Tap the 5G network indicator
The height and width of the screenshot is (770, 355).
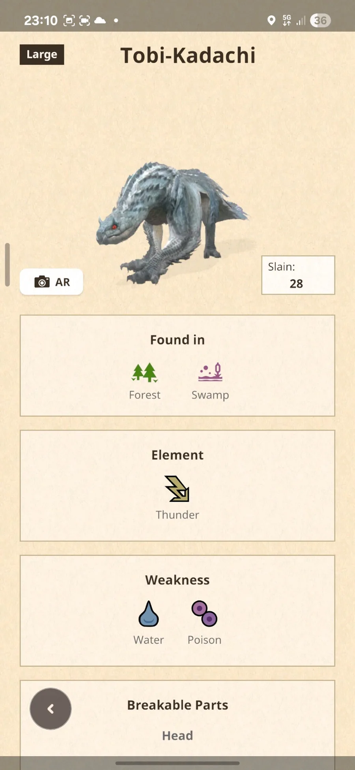coord(287,20)
